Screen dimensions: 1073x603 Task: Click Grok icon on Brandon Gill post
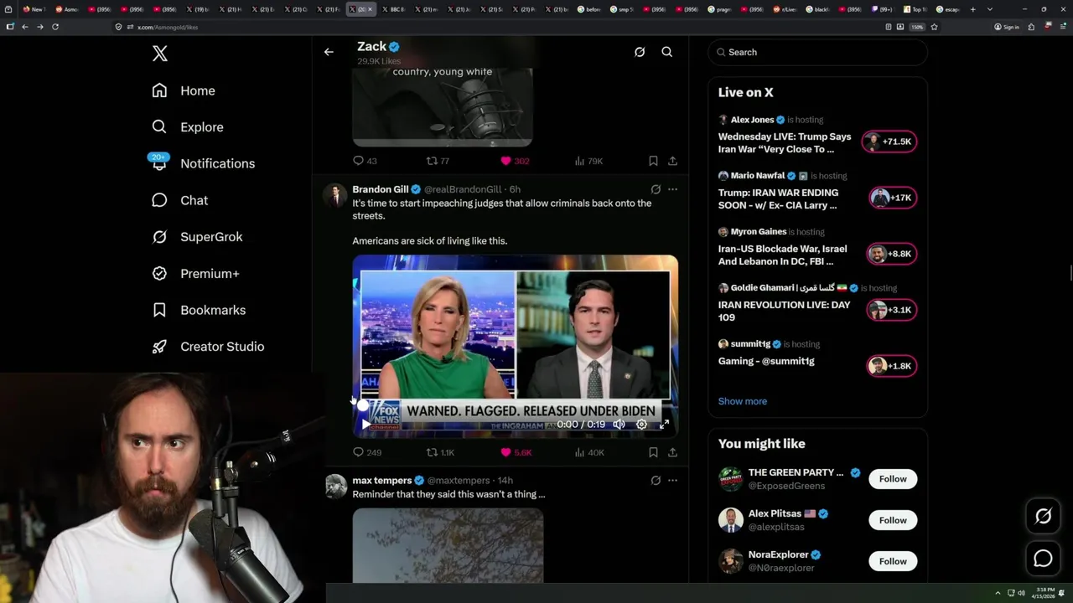(x=656, y=189)
